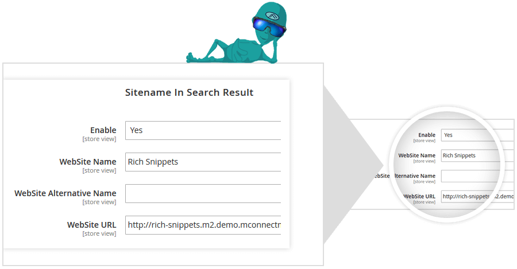The height and width of the screenshot is (269, 517).
Task: Click the large WebSite URL input field
Action: [203, 225]
